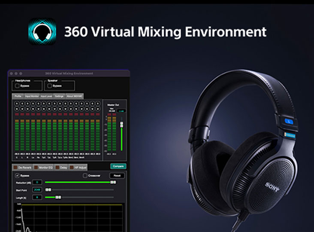Viewport: 314px width, 232px height.
Task: Select the Input Level tab
Action: click(46, 96)
